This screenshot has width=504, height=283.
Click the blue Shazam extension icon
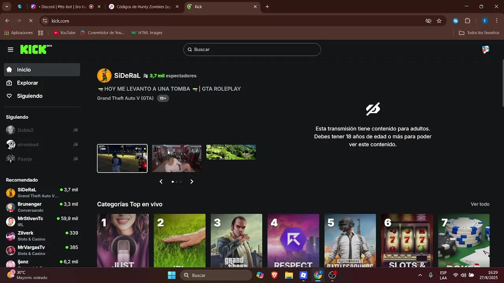click(x=456, y=21)
